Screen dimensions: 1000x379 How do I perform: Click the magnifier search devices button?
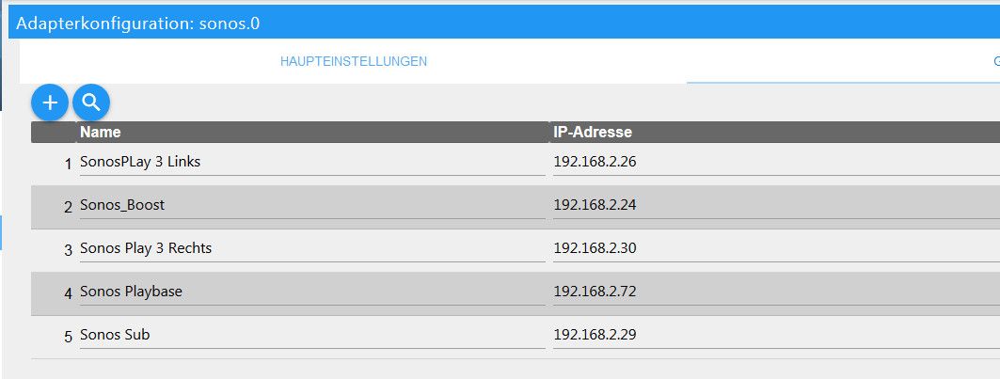[91, 103]
